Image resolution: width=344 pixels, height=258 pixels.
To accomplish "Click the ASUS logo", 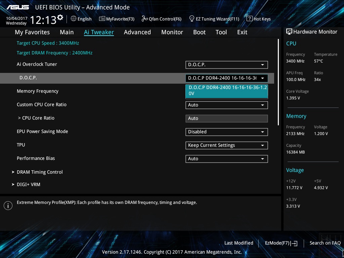I will (18, 7).
